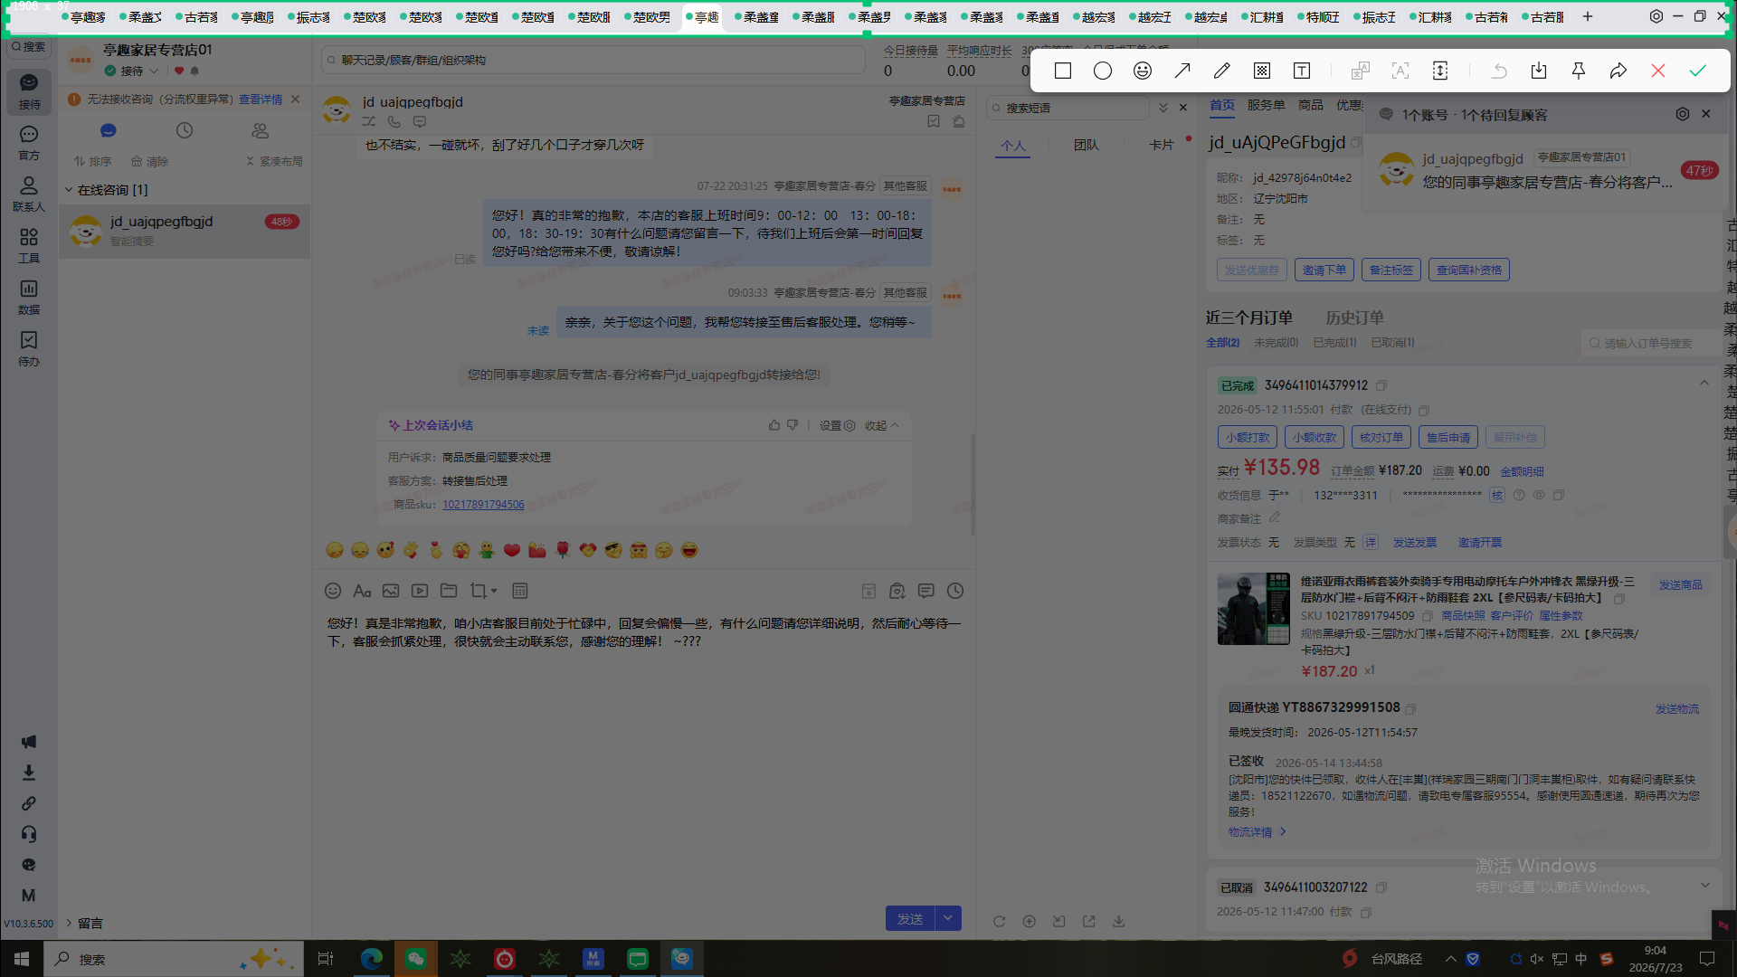Pin the screenshot to the screen
This screenshot has height=977, width=1737.
(x=1579, y=71)
